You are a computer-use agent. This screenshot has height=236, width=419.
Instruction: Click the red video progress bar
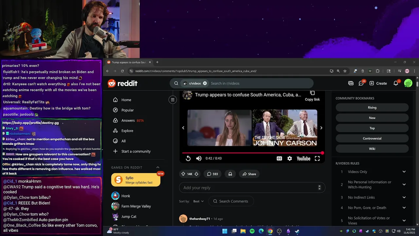point(252,153)
